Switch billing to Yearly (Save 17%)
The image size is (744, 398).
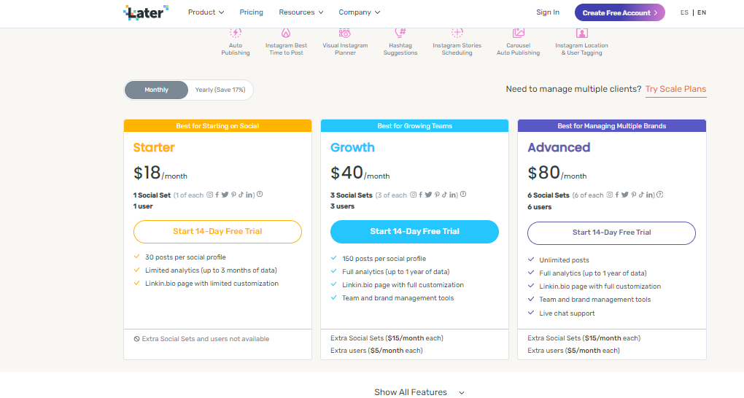point(220,90)
